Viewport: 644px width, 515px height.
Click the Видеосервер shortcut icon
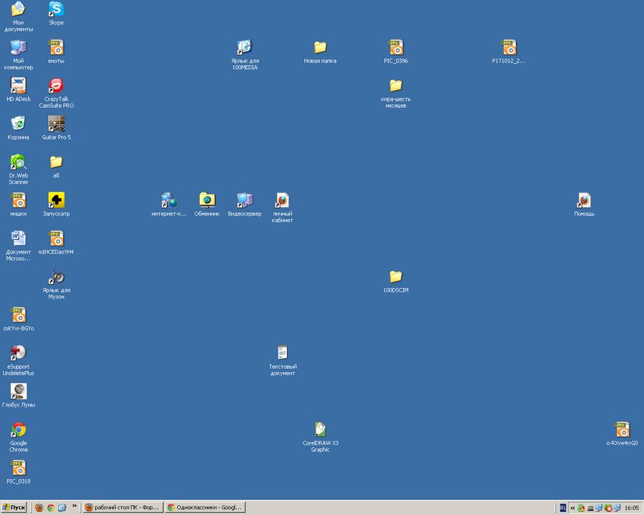(244, 200)
